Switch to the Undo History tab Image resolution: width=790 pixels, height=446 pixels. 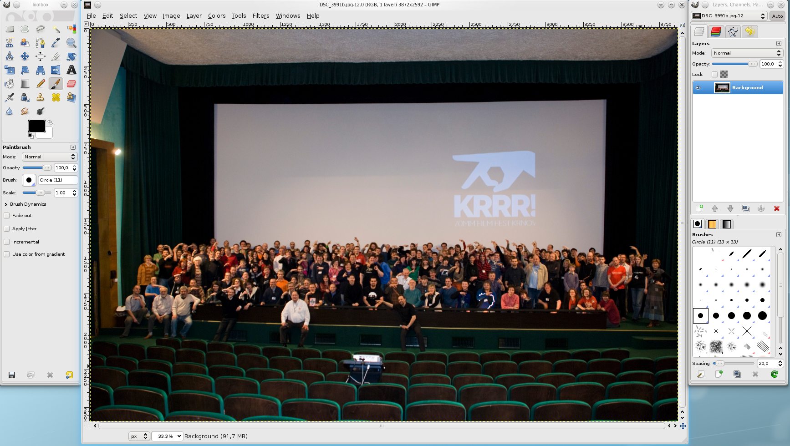(749, 31)
